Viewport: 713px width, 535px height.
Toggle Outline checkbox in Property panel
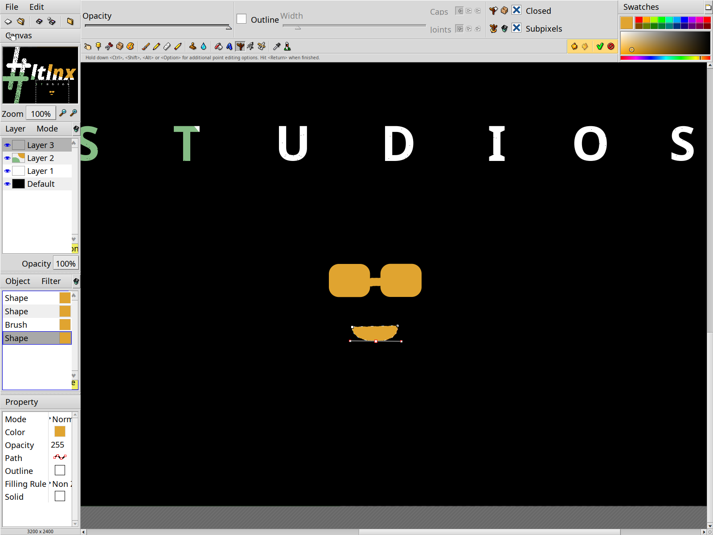60,470
